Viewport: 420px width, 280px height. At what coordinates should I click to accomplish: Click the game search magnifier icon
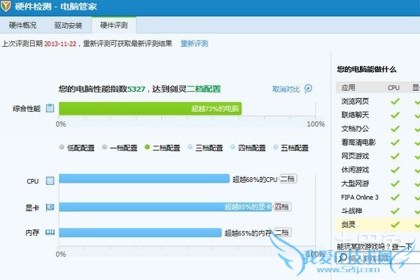pyautogui.click(x=342, y=258)
